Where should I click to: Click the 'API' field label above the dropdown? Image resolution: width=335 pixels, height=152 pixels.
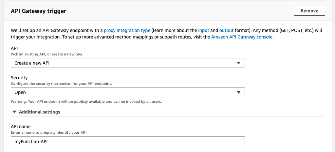14,48
